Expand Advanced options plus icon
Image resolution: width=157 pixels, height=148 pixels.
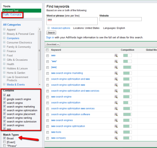pyautogui.click(x=48, y=28)
